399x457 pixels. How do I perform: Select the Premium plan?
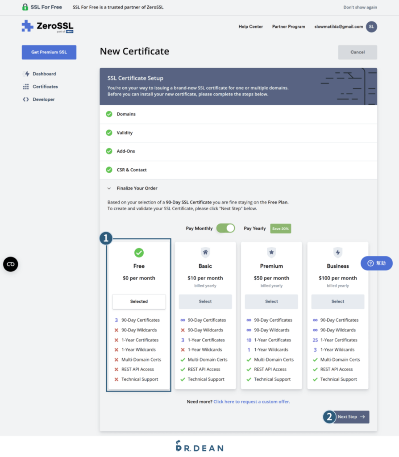point(271,302)
